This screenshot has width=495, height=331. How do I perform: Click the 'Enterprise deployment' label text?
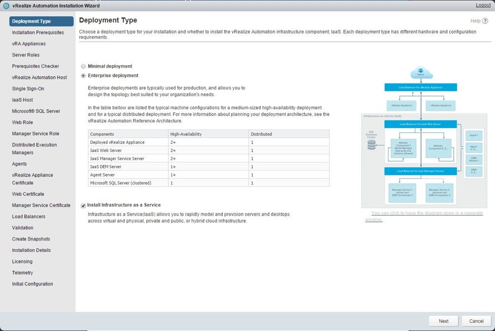point(113,75)
